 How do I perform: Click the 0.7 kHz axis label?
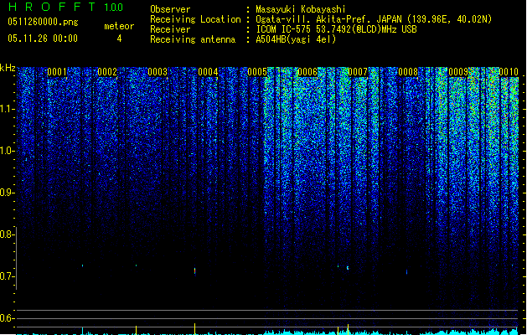(7, 276)
